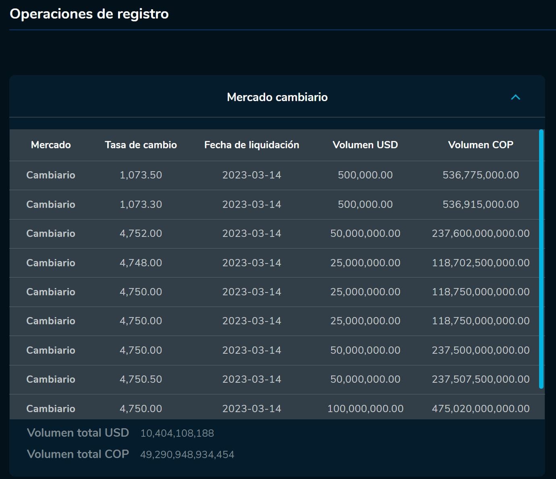Click COP volume 475,020,000,000.00
The height and width of the screenshot is (479, 556).
(x=480, y=408)
